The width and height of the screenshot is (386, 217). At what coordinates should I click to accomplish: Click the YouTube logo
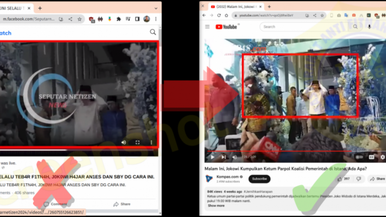click(x=226, y=27)
